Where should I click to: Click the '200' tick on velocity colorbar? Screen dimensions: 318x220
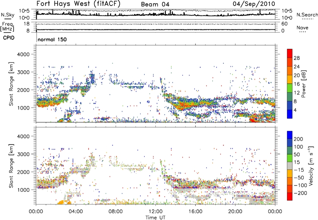coord(299,139)
